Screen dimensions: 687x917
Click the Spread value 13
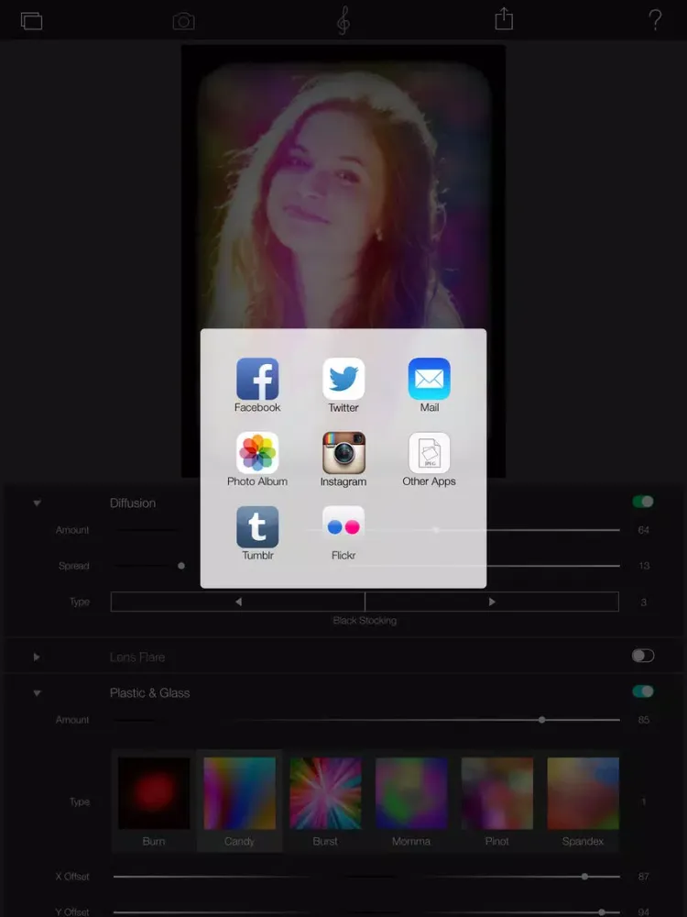click(x=644, y=566)
